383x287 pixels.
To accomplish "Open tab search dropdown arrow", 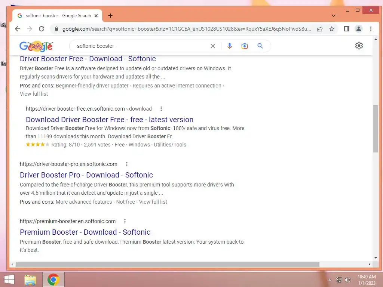I will click(333, 16).
